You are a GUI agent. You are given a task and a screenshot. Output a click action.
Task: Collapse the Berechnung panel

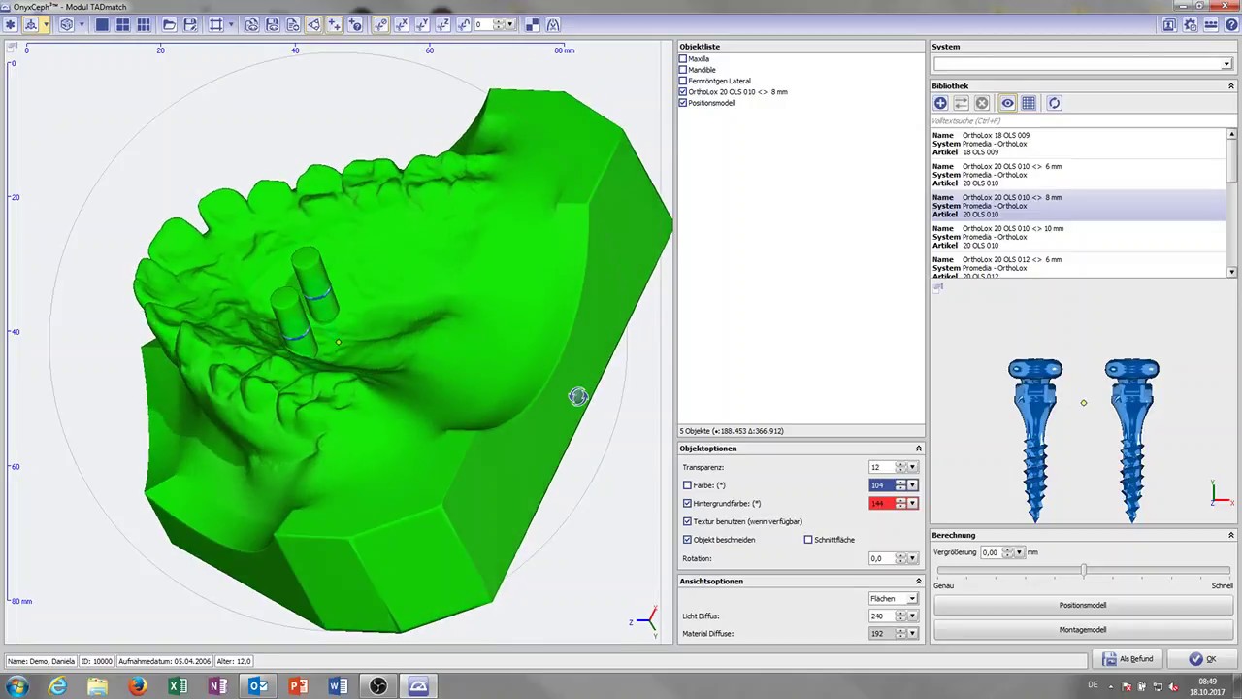coord(1231,535)
